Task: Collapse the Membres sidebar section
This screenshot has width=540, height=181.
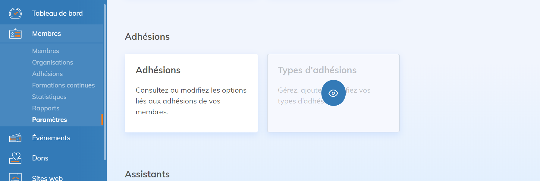Action: coord(46,33)
